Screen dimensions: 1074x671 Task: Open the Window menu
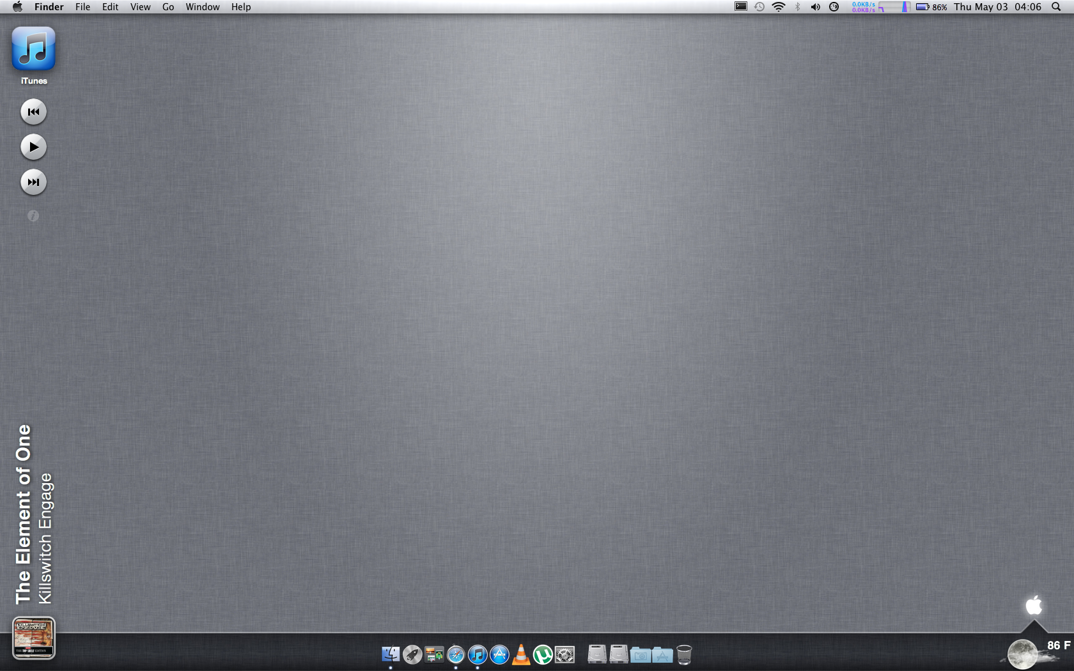click(x=203, y=7)
